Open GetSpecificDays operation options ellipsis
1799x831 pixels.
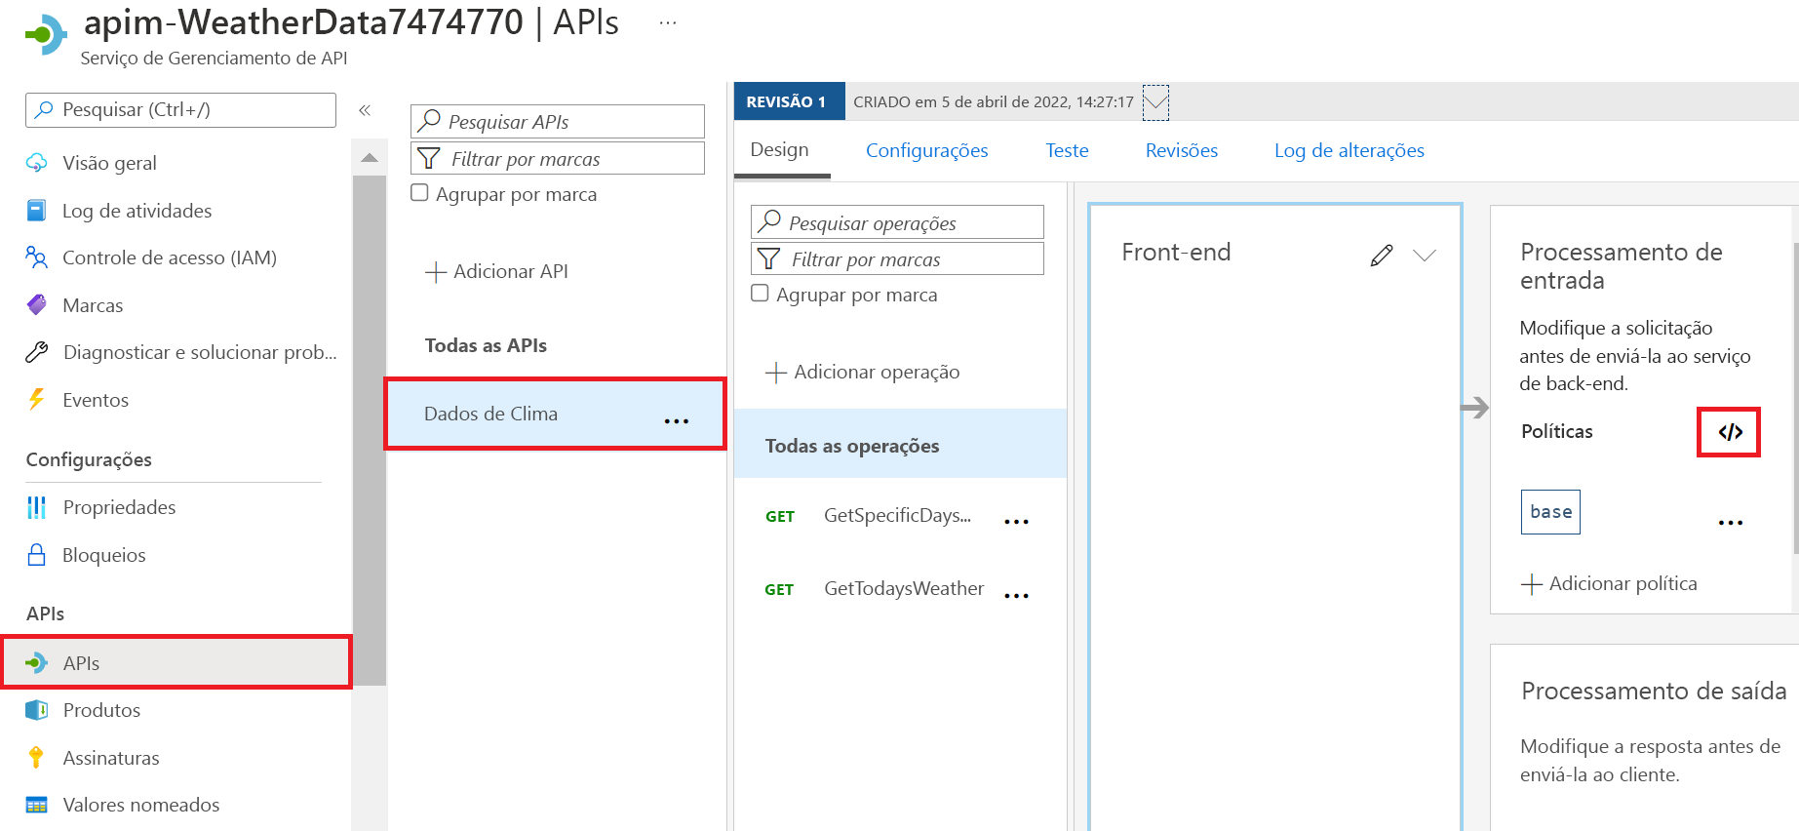(x=1016, y=522)
